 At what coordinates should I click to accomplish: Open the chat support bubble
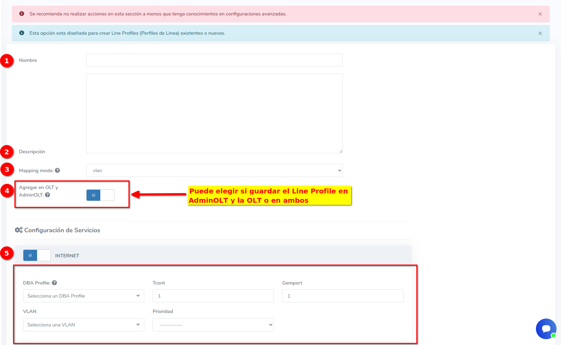click(x=546, y=329)
